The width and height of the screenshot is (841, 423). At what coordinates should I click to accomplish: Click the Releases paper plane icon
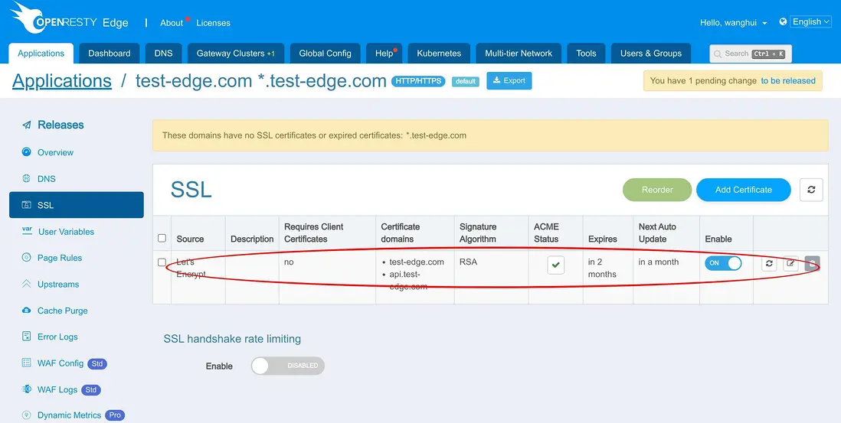pyautogui.click(x=26, y=125)
